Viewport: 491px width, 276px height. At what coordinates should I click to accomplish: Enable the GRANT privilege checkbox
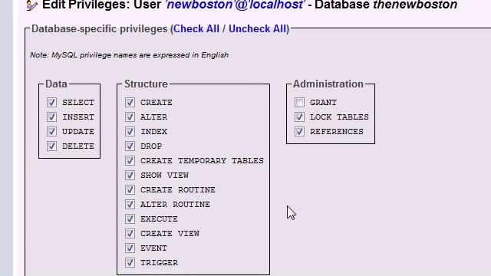tap(299, 102)
